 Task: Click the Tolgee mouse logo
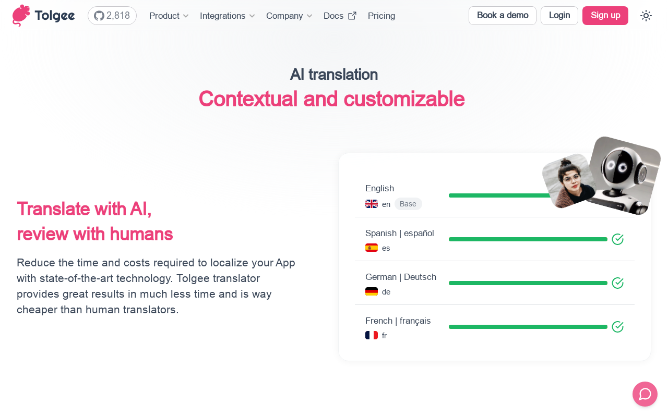[21, 16]
